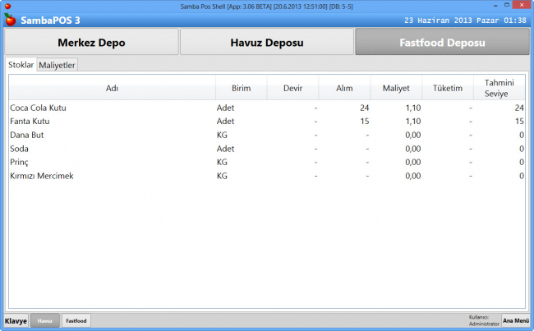Click the Devir column header
This screenshot has width=534, height=331.
(x=294, y=88)
